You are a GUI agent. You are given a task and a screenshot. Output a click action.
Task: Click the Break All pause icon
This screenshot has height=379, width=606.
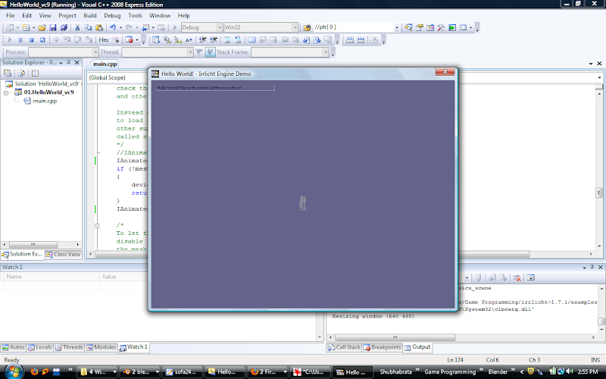[20, 39]
